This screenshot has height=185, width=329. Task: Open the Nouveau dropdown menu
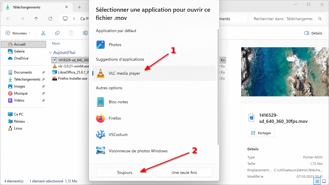tap(18, 33)
